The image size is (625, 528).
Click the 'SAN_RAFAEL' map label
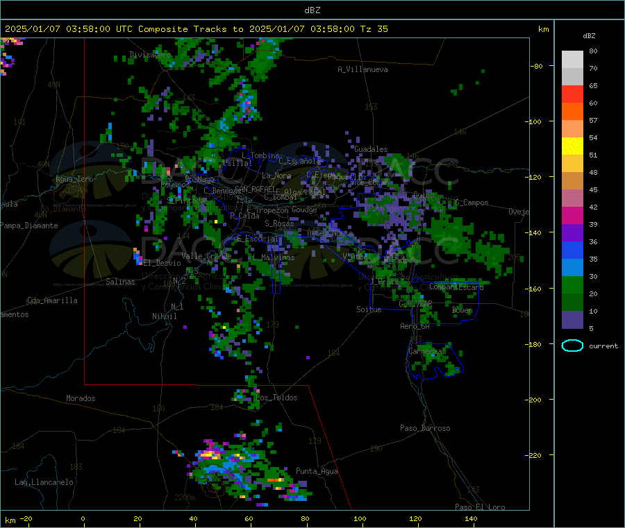tap(255, 189)
